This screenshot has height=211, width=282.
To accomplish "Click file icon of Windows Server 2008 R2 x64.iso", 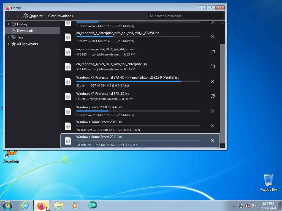I will tap(68, 111).
